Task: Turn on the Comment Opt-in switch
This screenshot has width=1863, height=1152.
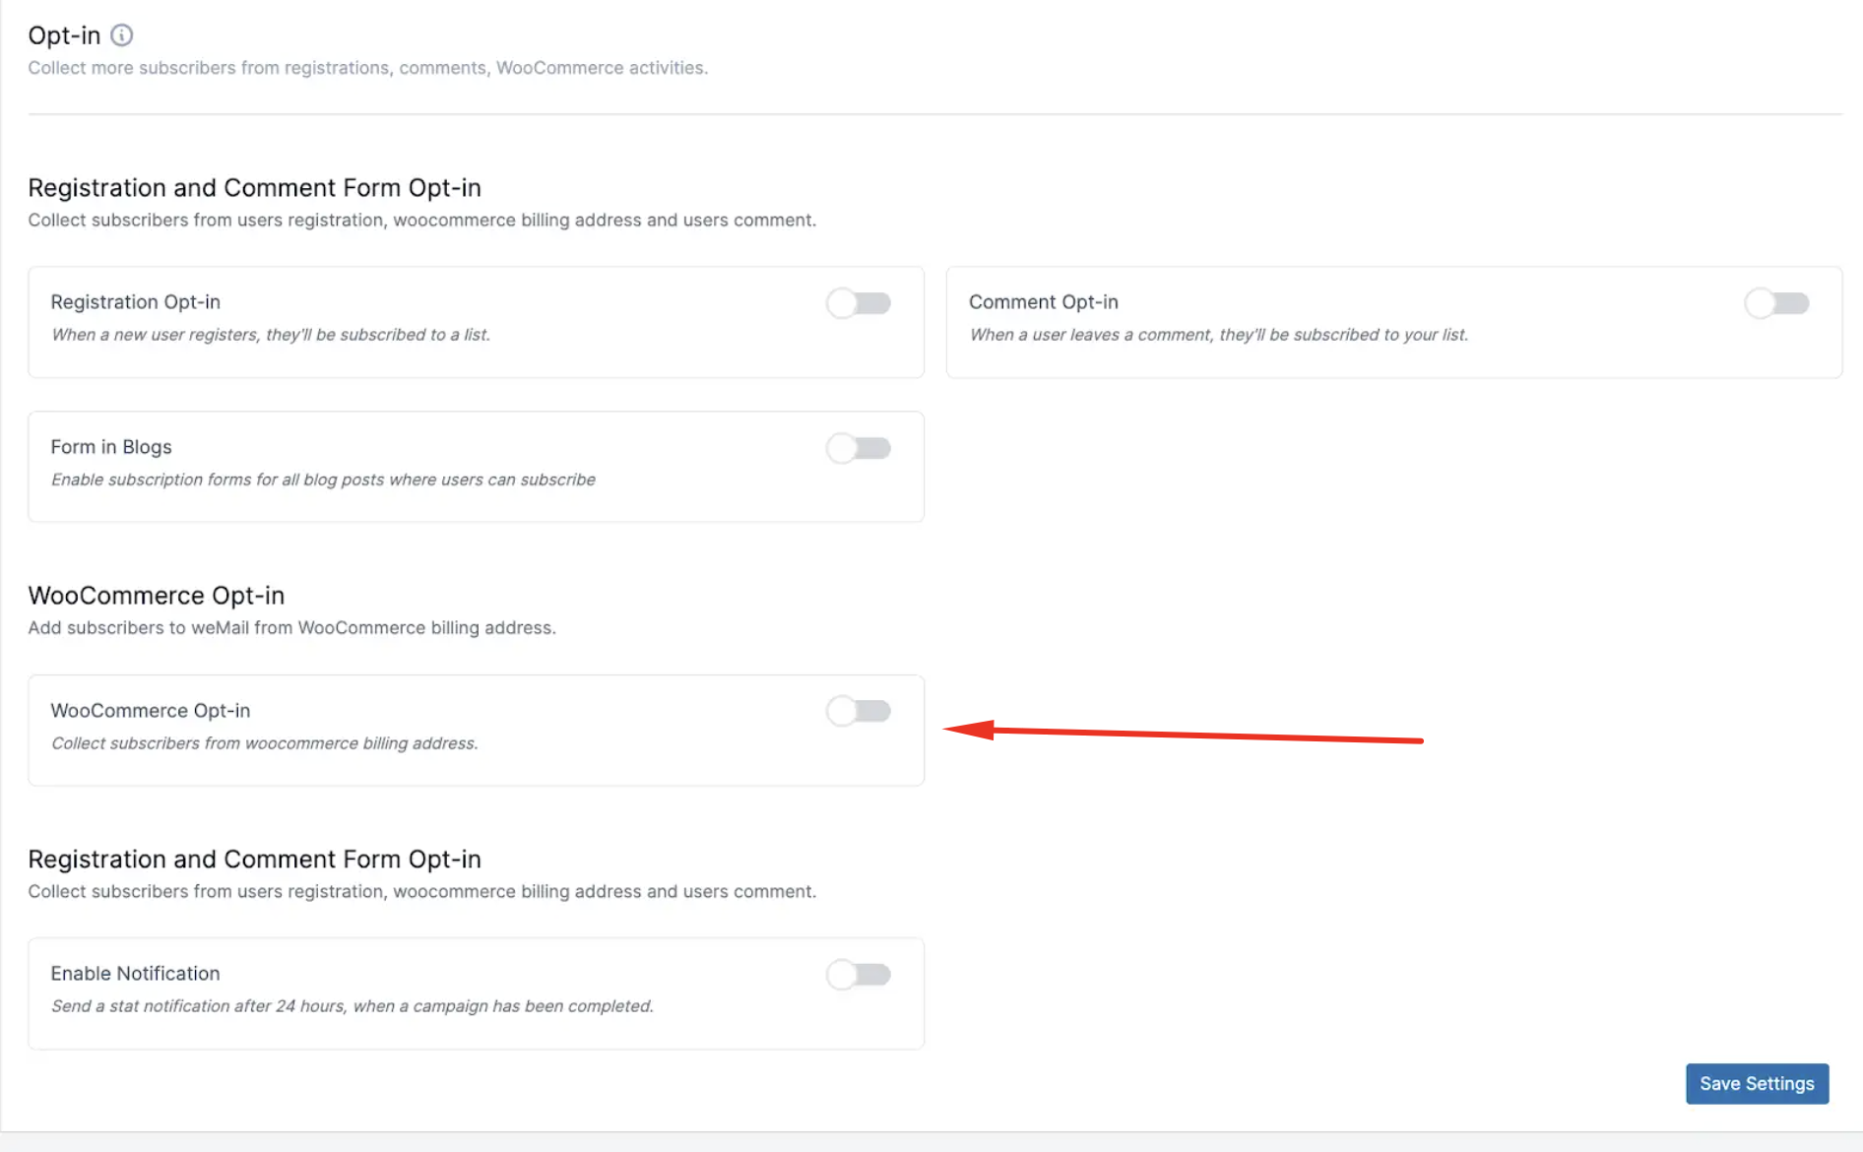Action: pyautogui.click(x=1775, y=303)
